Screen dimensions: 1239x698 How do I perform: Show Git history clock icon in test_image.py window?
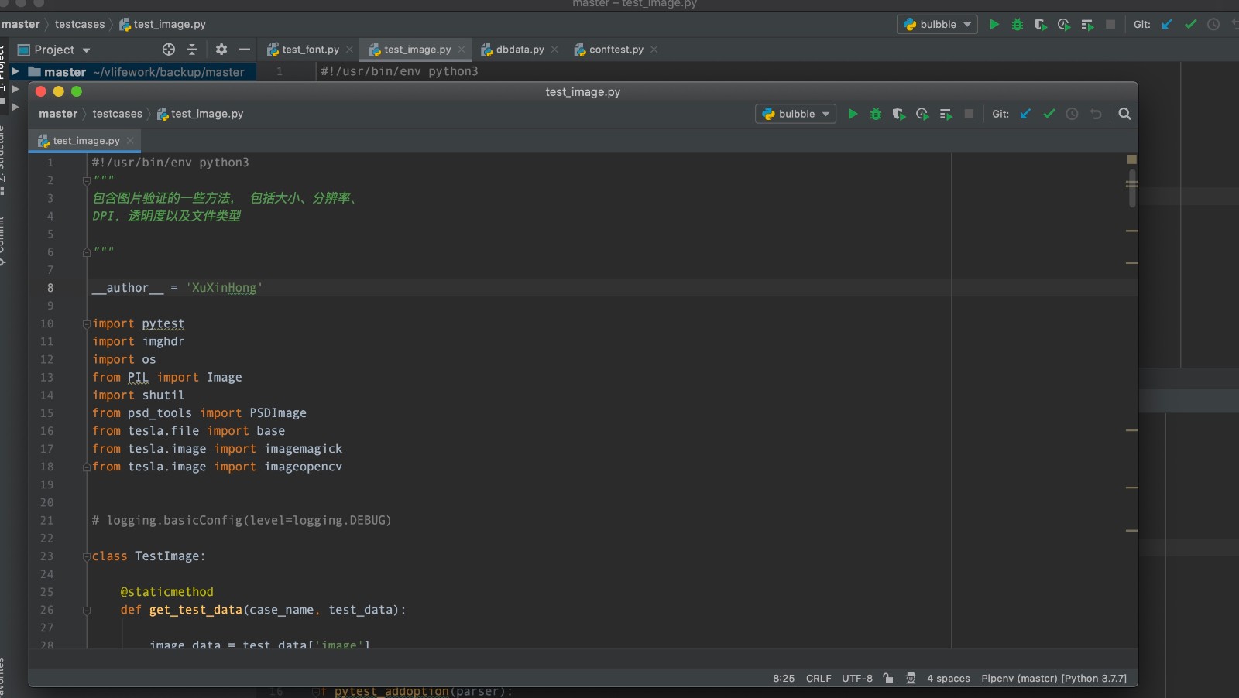point(1072,114)
